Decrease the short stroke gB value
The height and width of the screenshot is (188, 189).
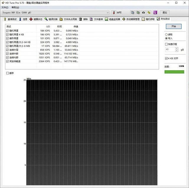[177, 51]
